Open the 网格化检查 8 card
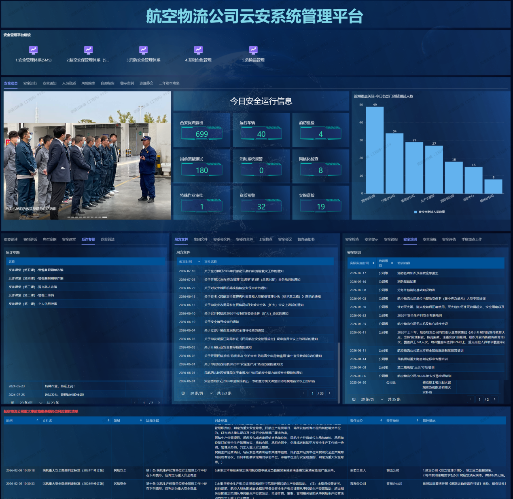The width and height of the screenshot is (513, 499). point(321,166)
